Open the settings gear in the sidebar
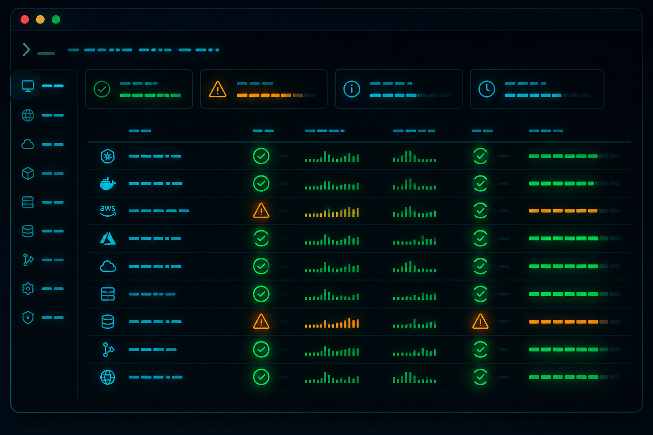Screen dimensions: 653x435 pyautogui.click(x=28, y=289)
